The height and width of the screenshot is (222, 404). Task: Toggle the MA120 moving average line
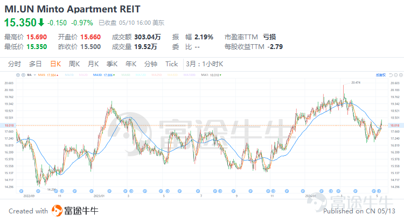[x=141, y=75]
